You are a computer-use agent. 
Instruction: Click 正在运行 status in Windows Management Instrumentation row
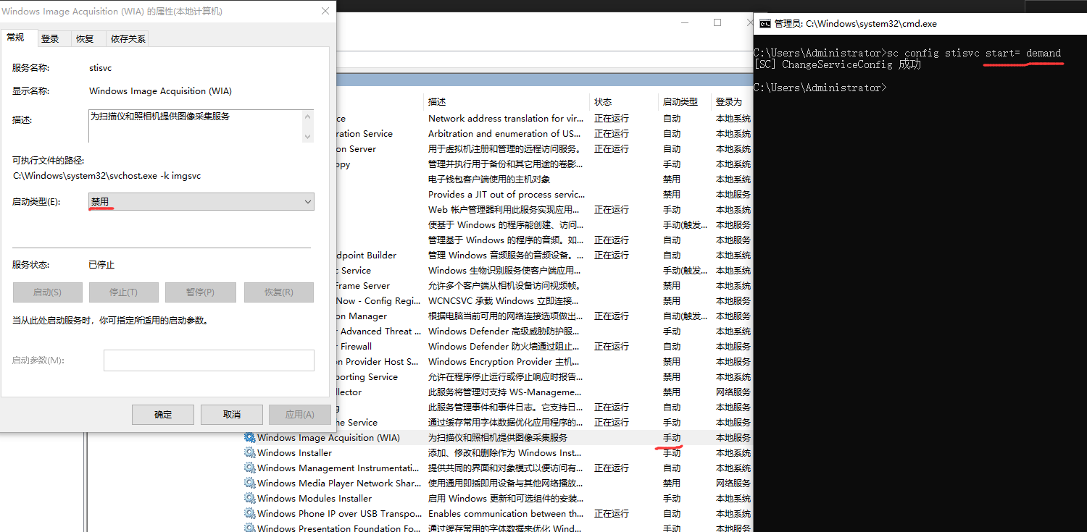click(x=612, y=468)
